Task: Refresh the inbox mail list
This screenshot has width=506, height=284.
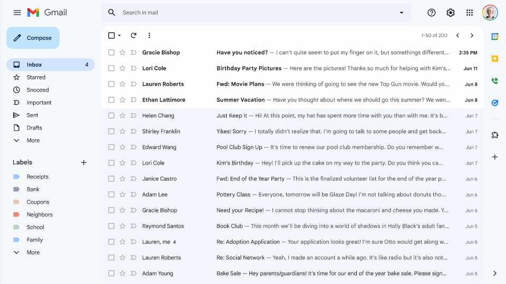Action: [133, 36]
